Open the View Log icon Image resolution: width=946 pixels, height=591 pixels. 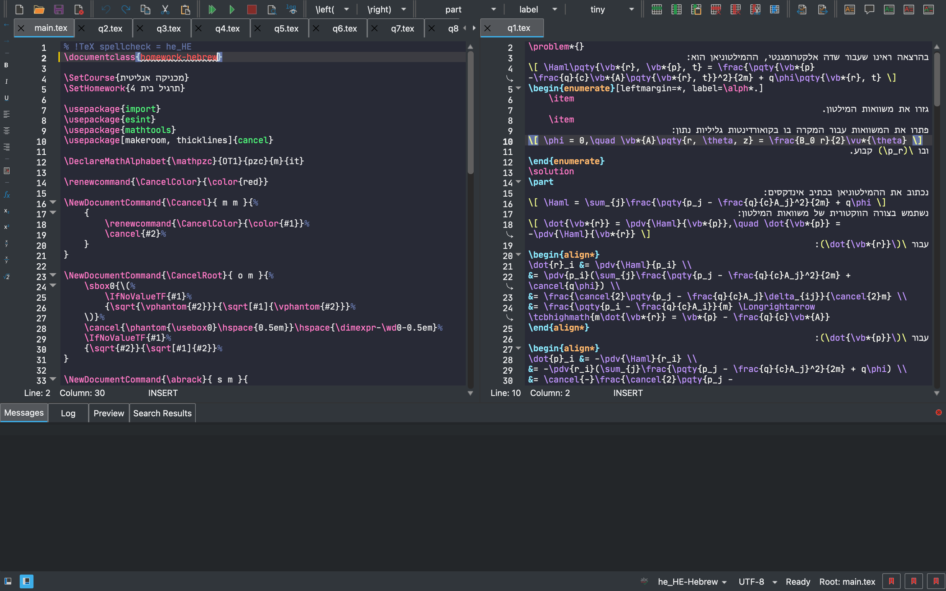(291, 10)
